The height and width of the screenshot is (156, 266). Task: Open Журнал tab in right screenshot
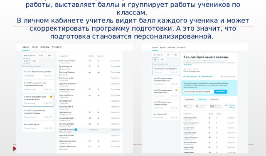click(163, 47)
